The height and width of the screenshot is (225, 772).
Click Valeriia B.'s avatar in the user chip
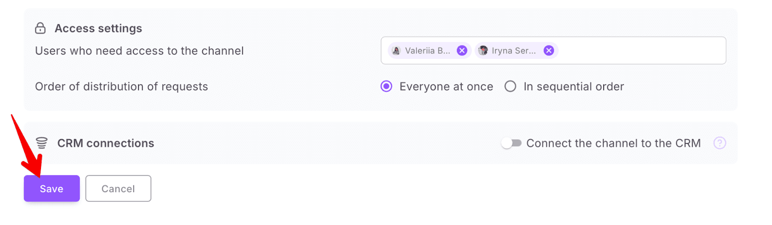[396, 51]
